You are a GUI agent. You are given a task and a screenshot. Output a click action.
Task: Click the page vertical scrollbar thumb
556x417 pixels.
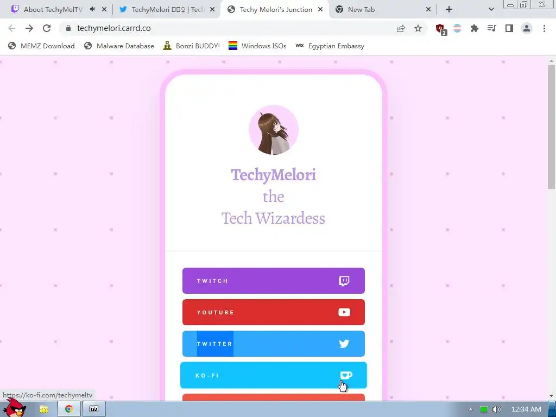(x=551, y=127)
